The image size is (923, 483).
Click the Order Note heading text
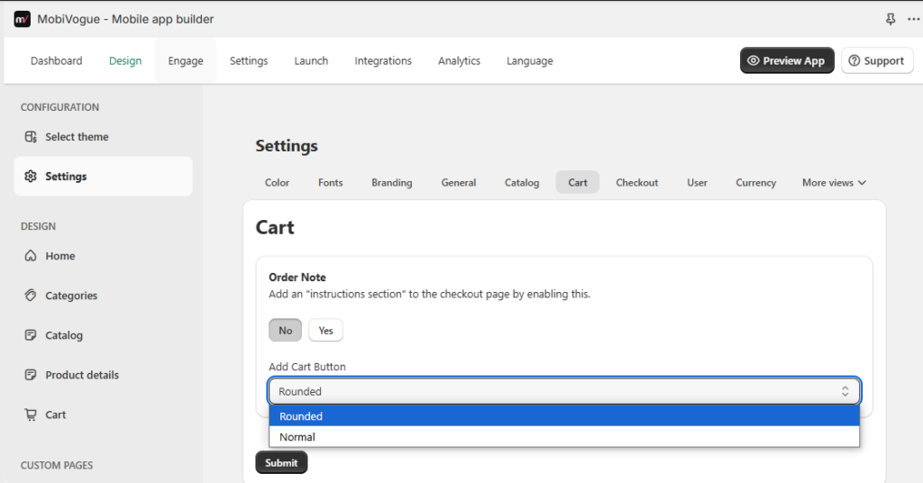[297, 277]
